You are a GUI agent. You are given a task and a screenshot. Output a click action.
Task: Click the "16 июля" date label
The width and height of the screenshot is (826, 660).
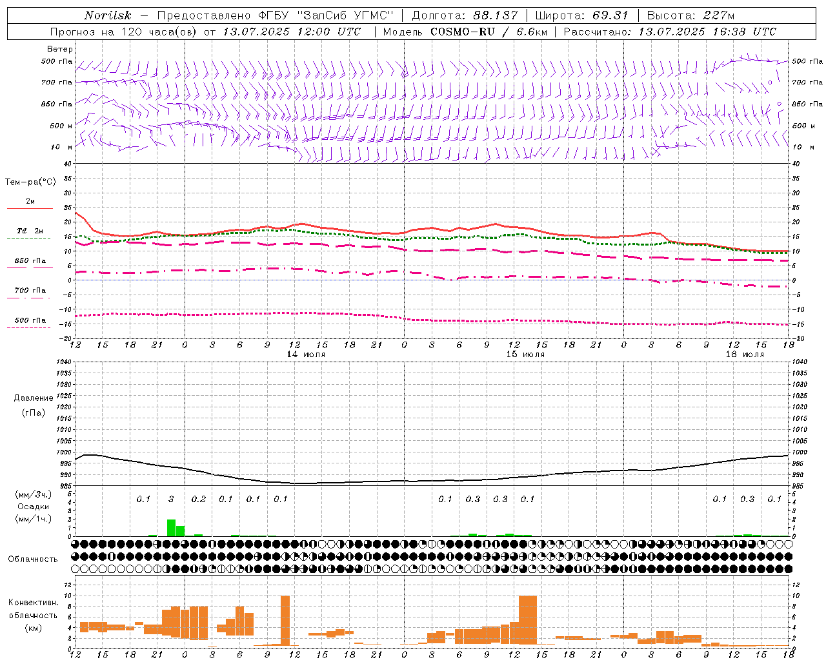[x=745, y=354]
